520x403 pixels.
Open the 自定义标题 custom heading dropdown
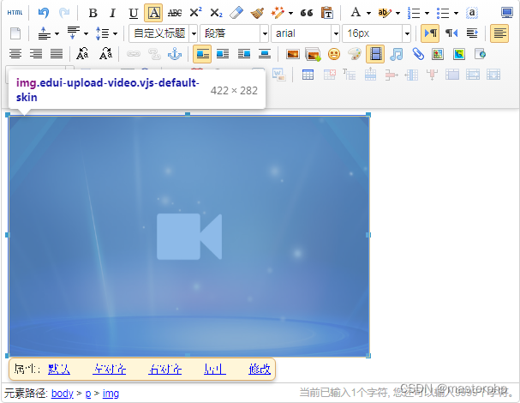(163, 33)
